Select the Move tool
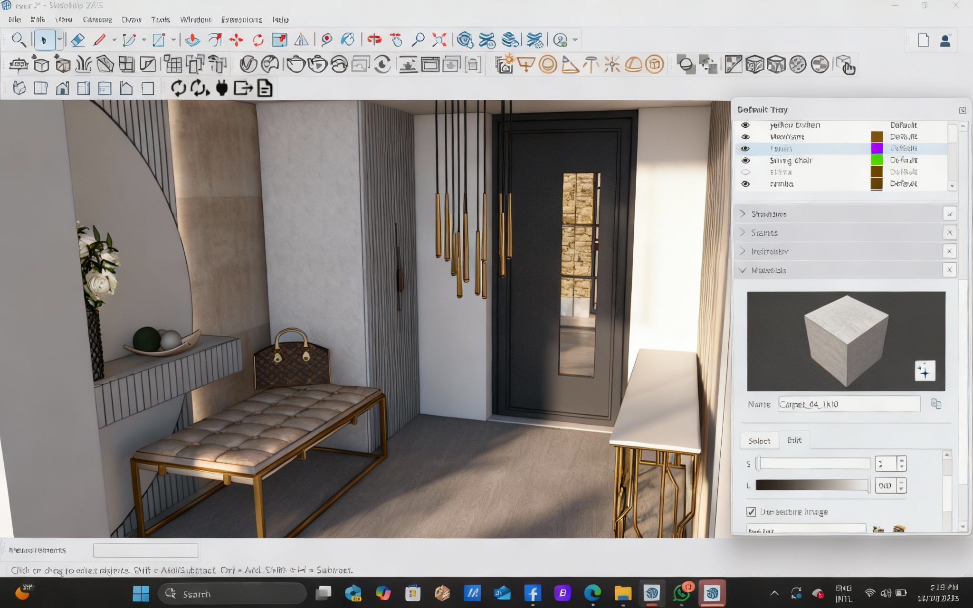Screen dimensions: 973x608 click(236, 40)
